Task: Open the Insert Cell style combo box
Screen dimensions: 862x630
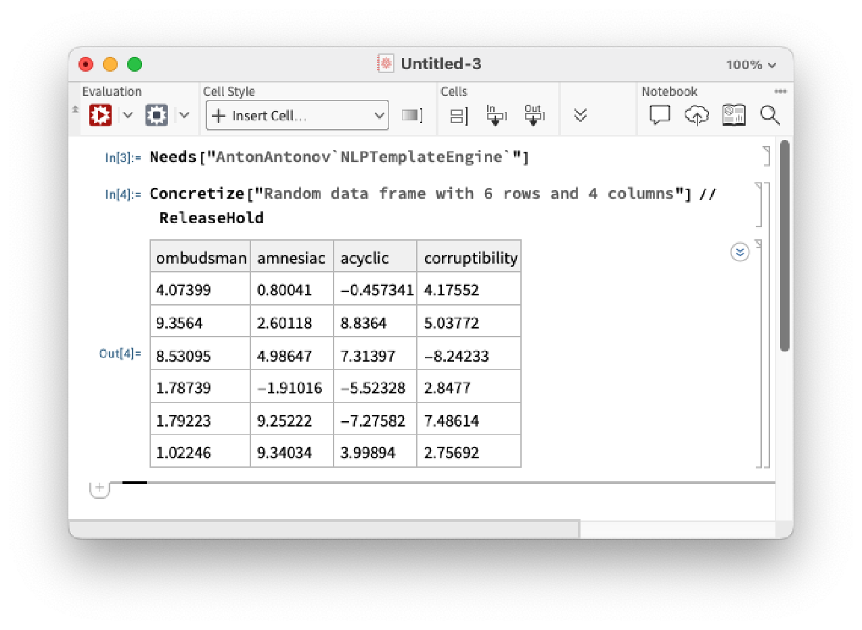Action: [x=297, y=116]
